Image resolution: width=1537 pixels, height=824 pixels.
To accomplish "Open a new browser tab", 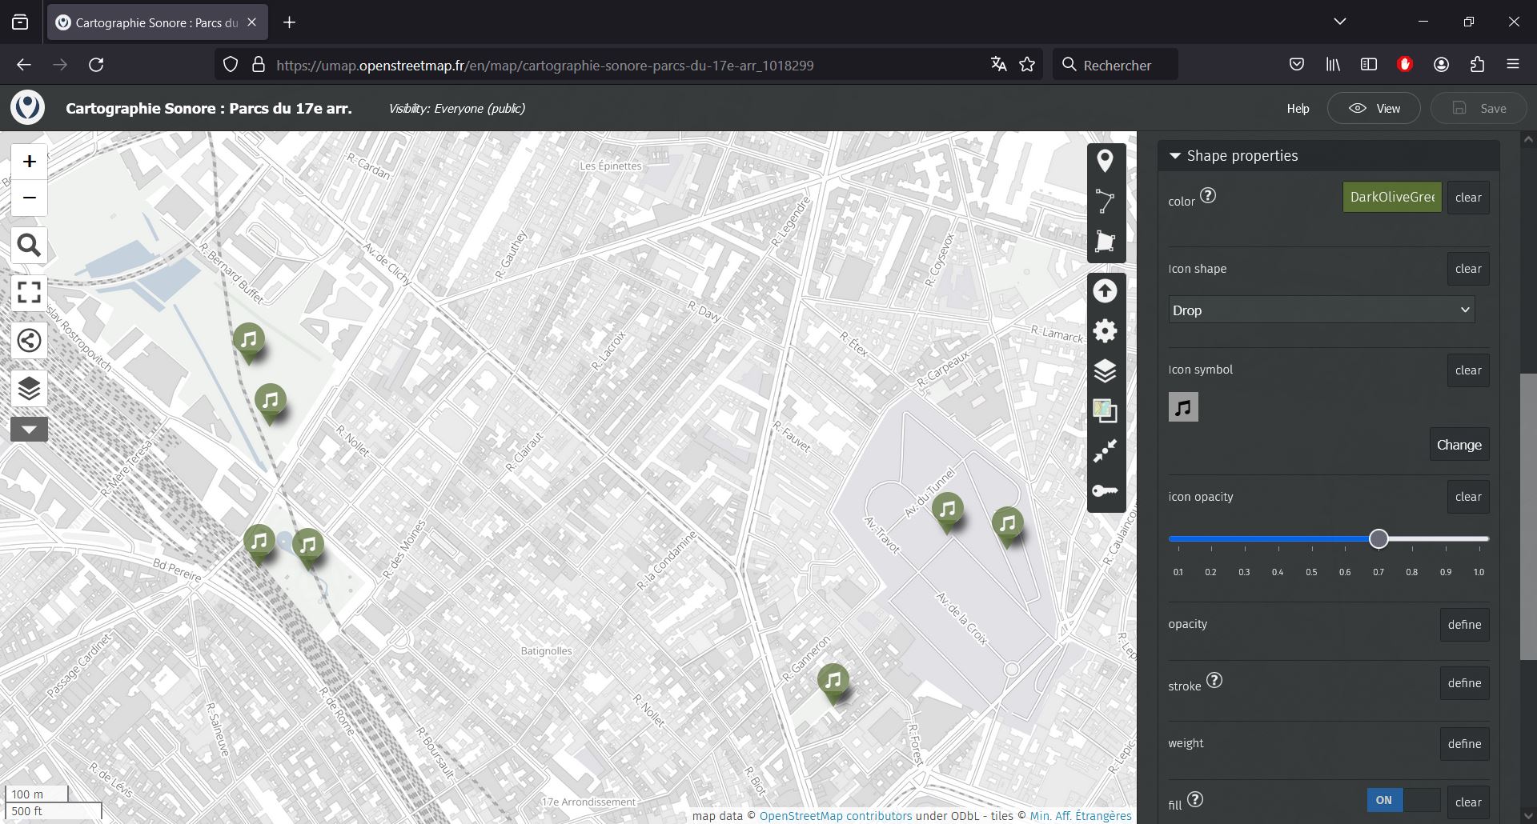I will click(x=290, y=22).
